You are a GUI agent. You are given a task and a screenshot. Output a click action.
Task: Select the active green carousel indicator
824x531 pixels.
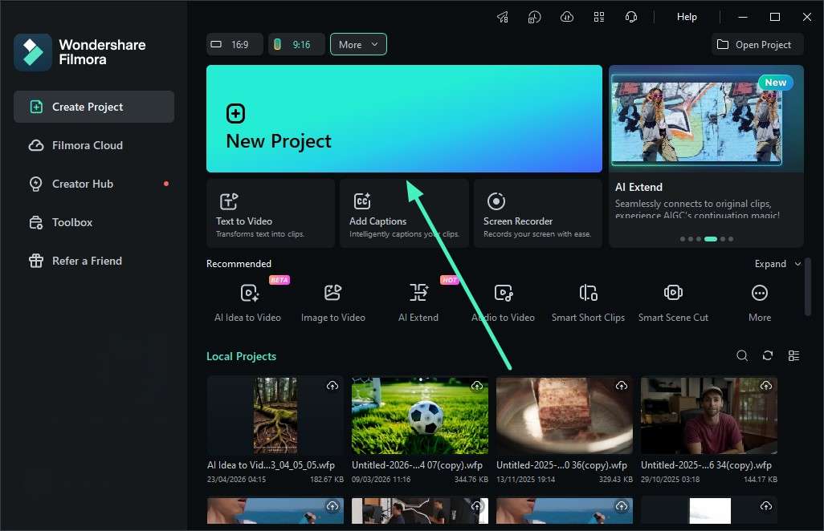point(711,239)
